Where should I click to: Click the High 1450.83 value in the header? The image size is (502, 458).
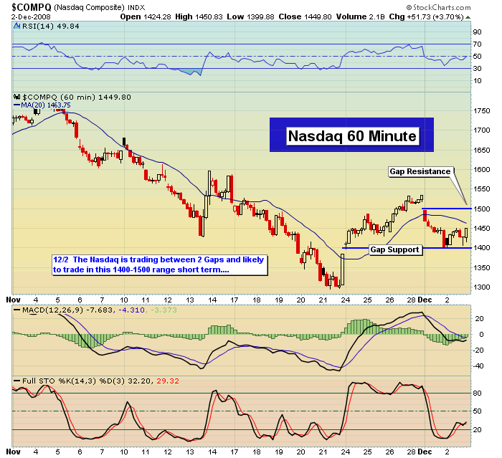tap(199, 16)
